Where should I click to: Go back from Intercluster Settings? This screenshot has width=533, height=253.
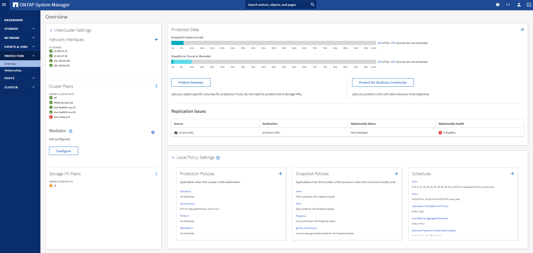pos(51,31)
